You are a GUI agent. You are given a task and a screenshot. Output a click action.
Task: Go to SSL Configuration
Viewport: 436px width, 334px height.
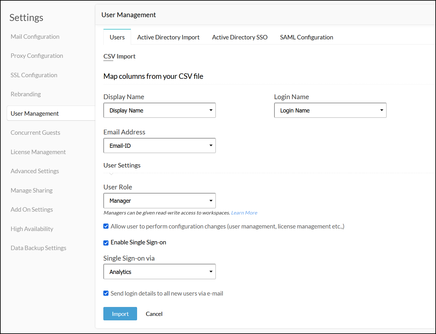[34, 75]
